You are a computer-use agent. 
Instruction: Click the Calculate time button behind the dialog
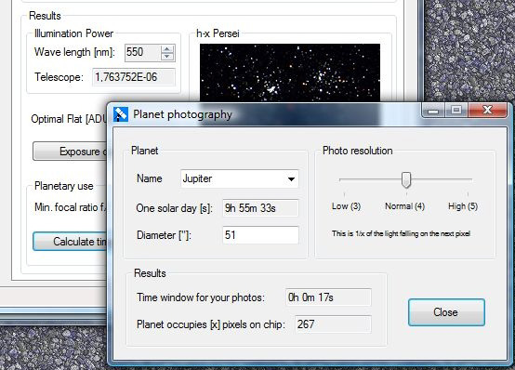pyautogui.click(x=71, y=242)
